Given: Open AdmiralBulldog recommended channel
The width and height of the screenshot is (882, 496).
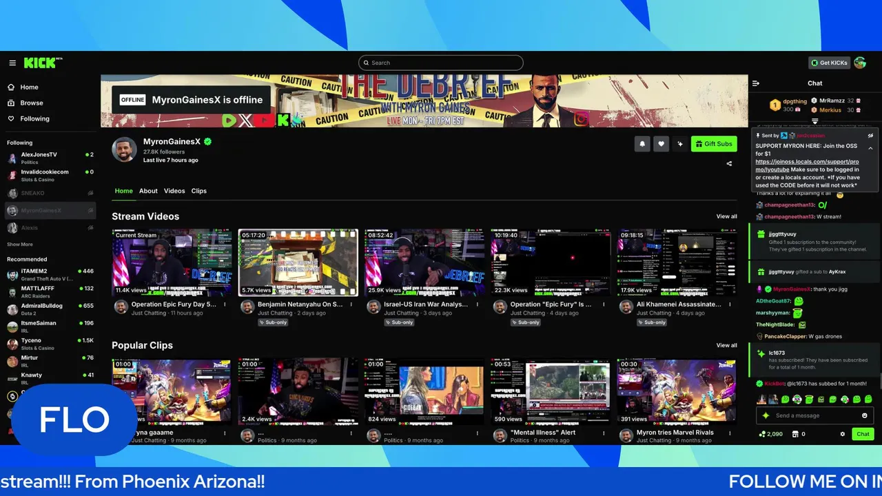Looking at the screenshot, I should point(50,309).
